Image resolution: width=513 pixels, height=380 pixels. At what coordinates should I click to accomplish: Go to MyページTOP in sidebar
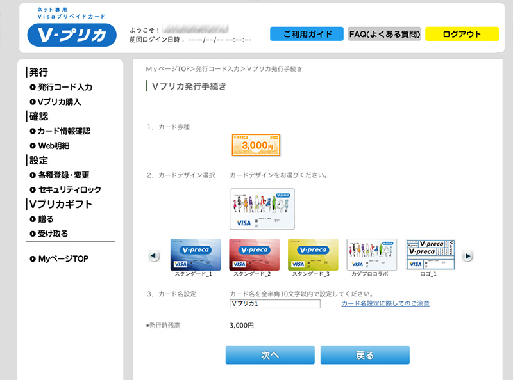(63, 259)
